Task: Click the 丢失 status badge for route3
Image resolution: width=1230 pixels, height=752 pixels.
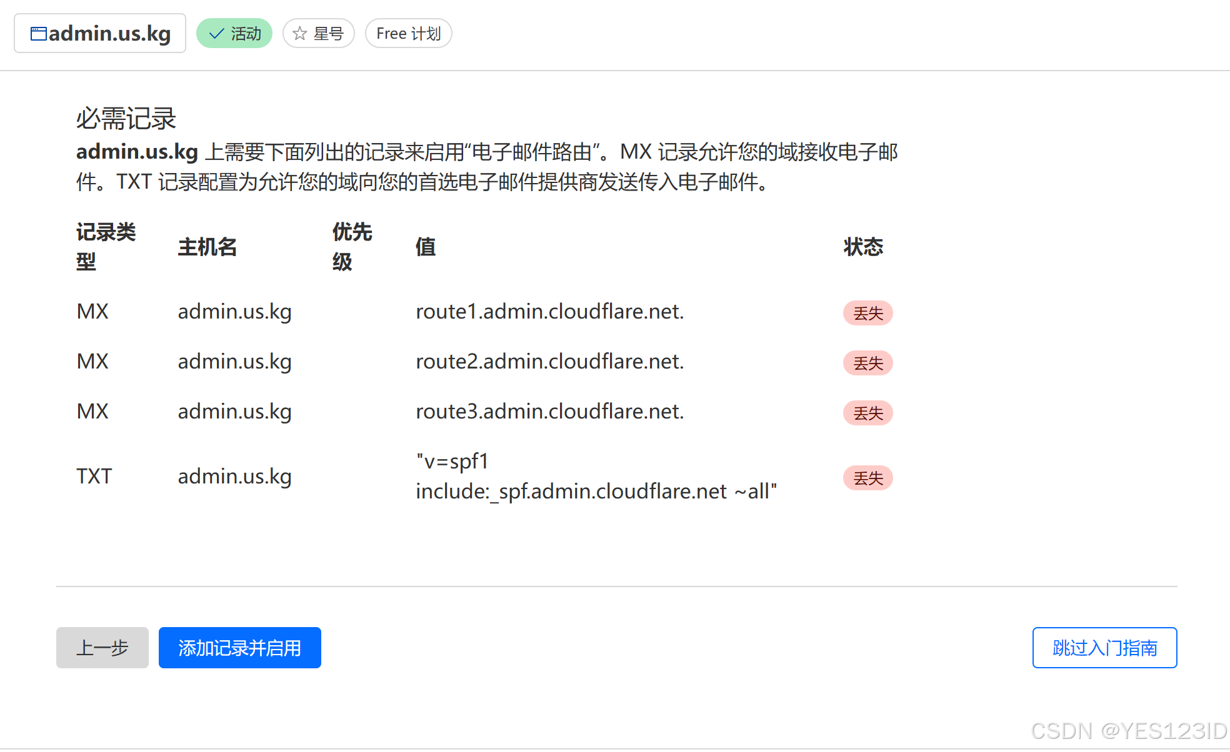Action: (867, 413)
